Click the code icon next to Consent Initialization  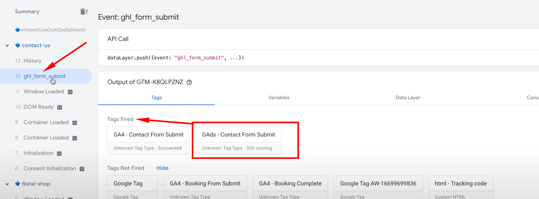(82, 169)
